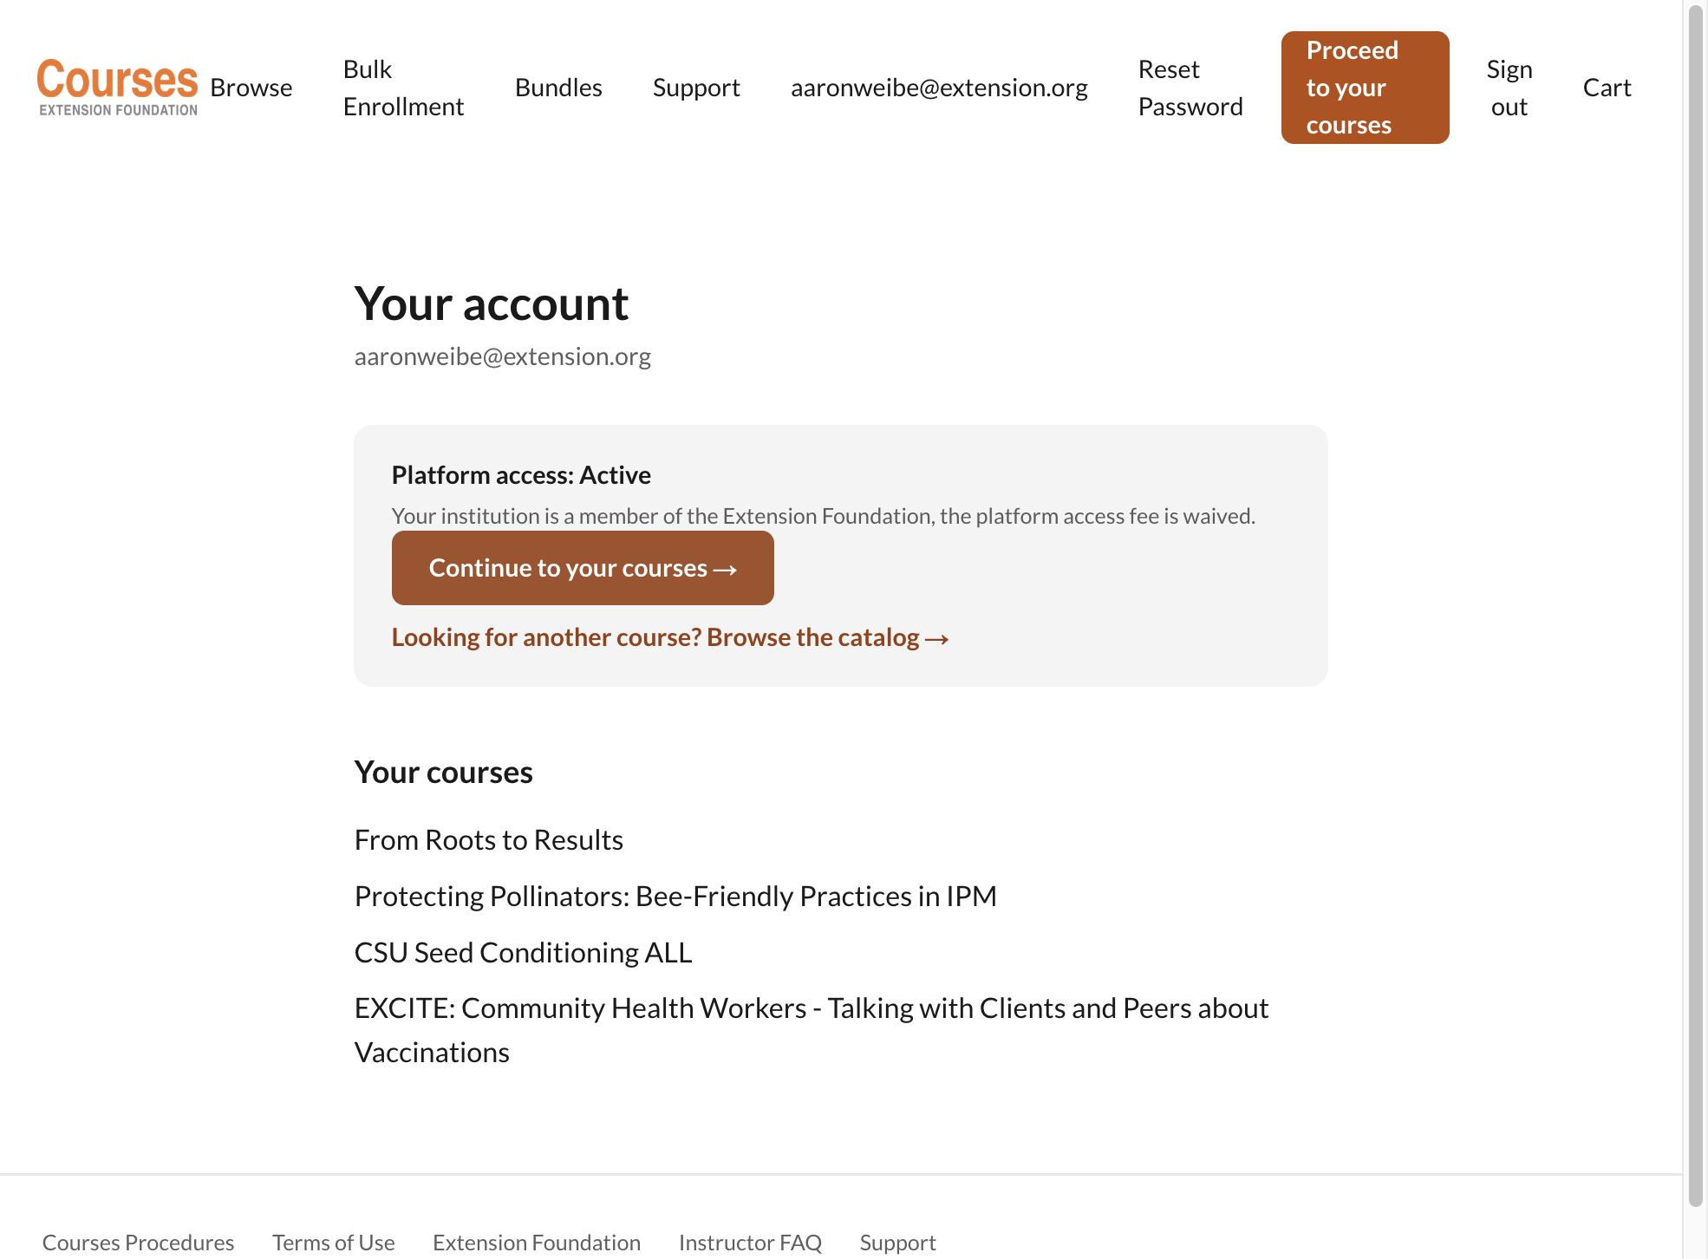Click Continue to your courses button
The height and width of the screenshot is (1259, 1708).
click(583, 568)
